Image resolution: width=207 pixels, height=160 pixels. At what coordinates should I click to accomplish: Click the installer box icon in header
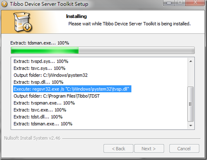coord(23,22)
